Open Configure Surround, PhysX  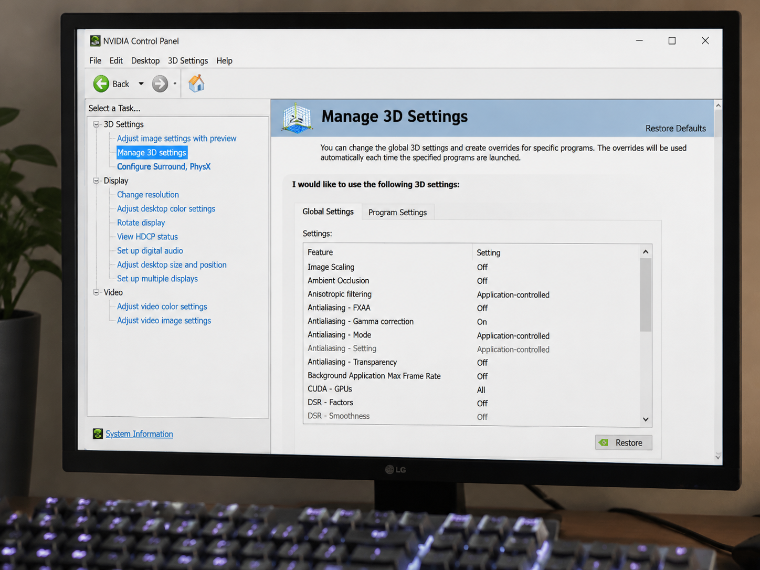coord(164,166)
